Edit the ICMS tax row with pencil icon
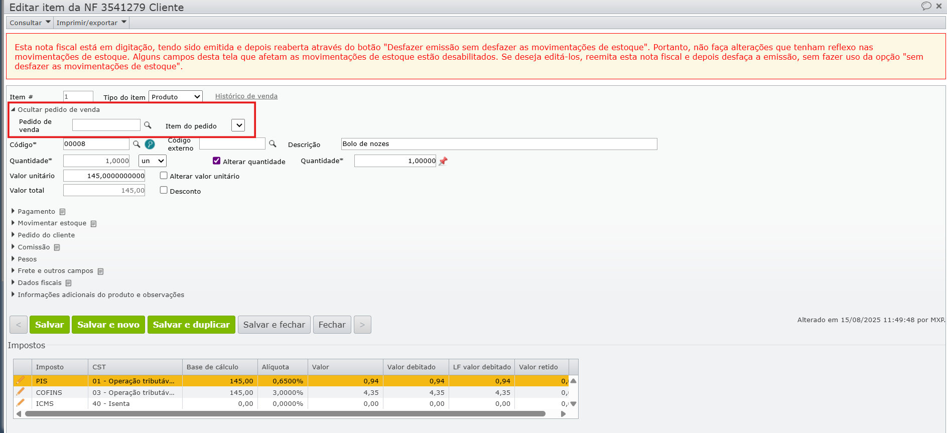This screenshot has width=947, height=433. [21, 403]
